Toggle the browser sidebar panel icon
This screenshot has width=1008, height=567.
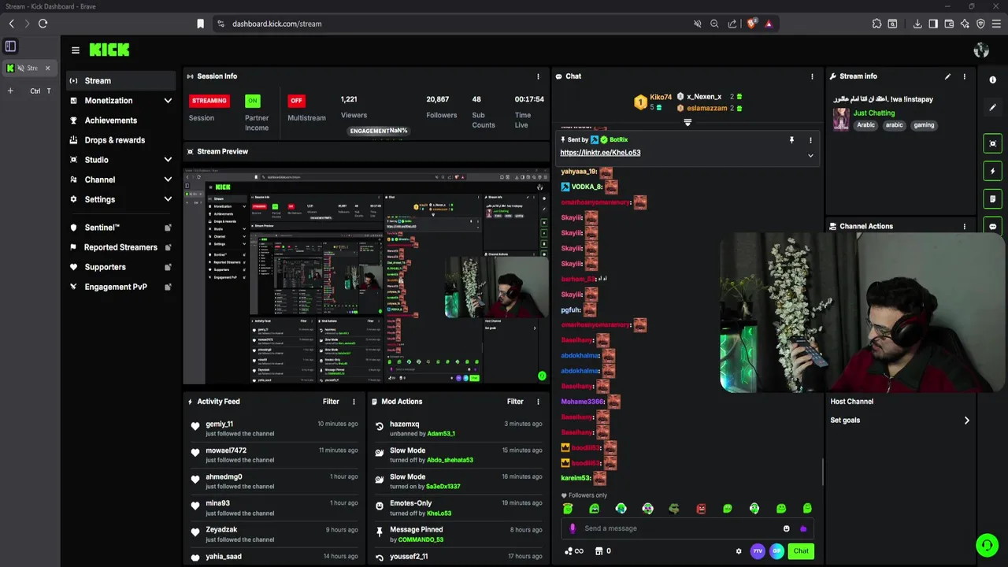933,24
